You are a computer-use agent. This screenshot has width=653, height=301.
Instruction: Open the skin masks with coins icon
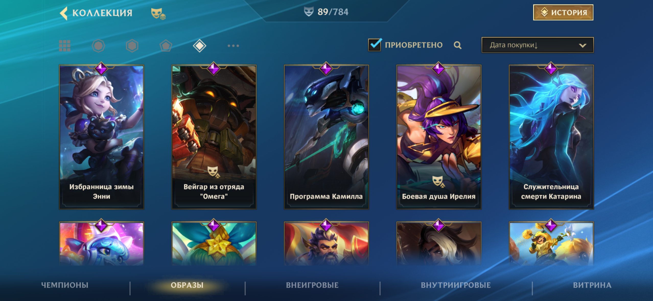coord(158,14)
